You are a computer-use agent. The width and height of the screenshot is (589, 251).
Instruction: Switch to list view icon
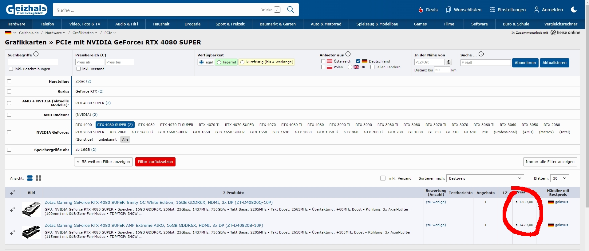(x=30, y=178)
